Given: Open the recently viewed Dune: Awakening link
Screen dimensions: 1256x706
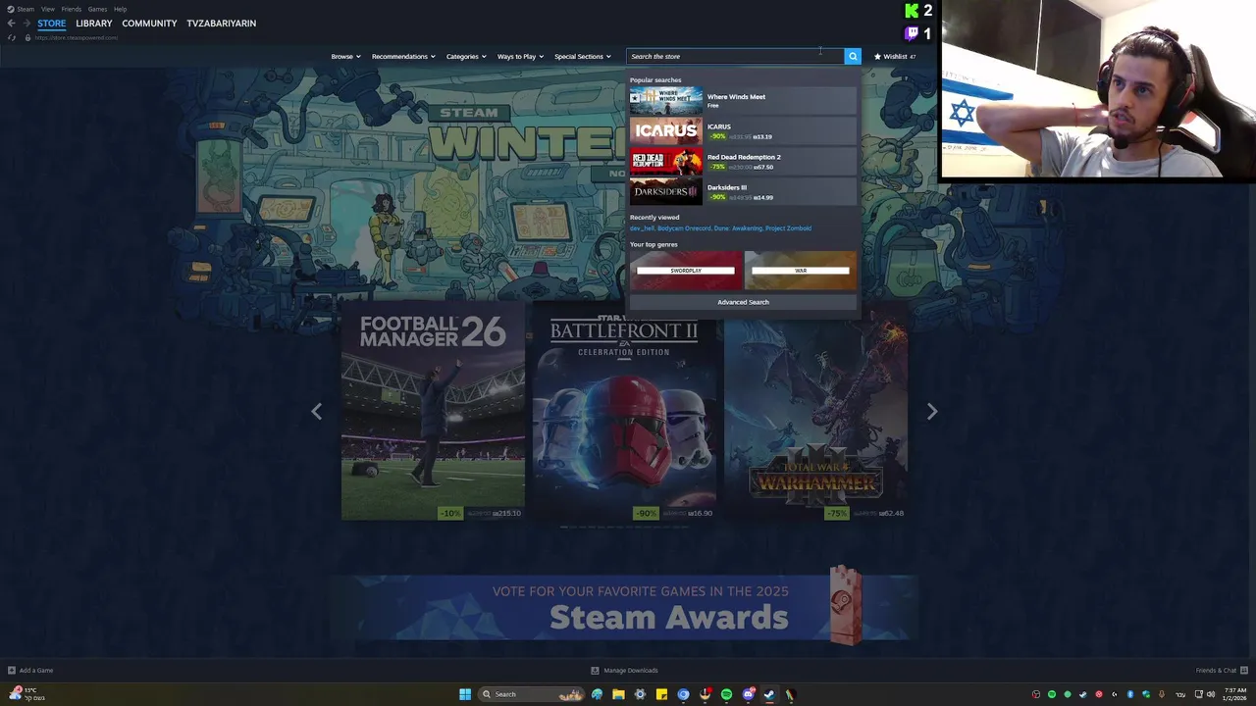Looking at the screenshot, I should click(x=738, y=228).
